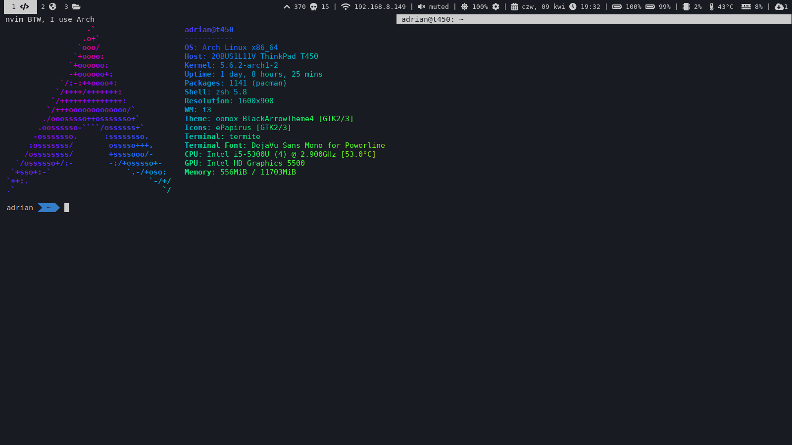
Task: Click the first battery icon showing 100%
Action: tap(617, 7)
